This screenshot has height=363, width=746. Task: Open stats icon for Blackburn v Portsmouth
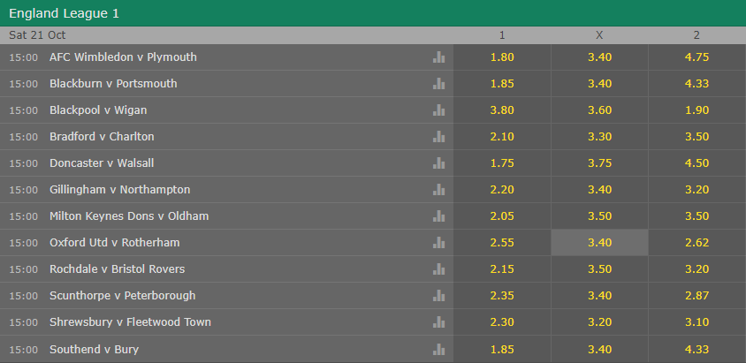(438, 84)
